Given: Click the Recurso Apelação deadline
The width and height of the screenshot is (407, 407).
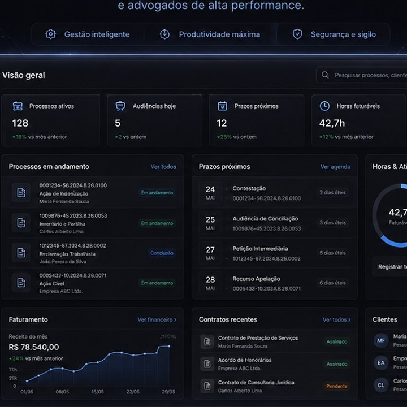Looking at the screenshot, I should point(256,279).
